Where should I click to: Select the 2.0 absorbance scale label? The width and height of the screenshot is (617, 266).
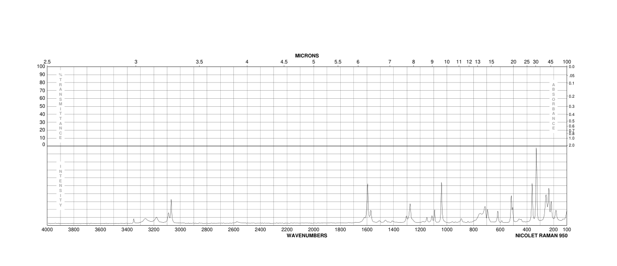click(572, 145)
